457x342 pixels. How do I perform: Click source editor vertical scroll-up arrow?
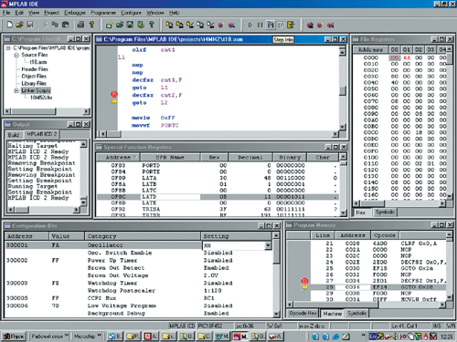pos(343,52)
